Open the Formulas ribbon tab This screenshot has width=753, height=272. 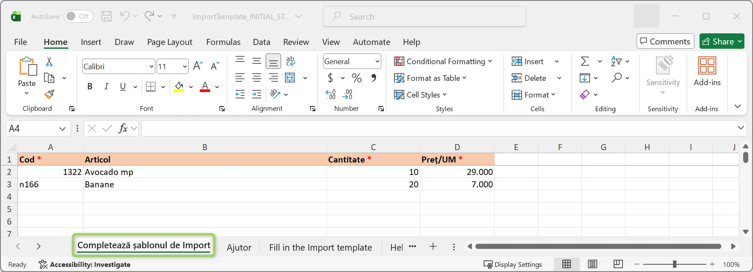(223, 42)
